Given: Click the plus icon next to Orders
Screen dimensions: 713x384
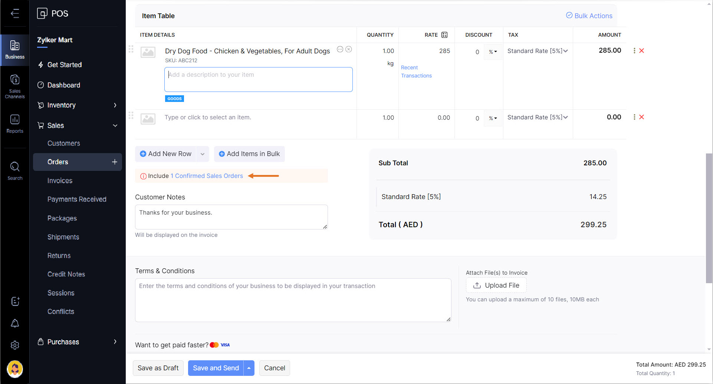Looking at the screenshot, I should pos(115,162).
